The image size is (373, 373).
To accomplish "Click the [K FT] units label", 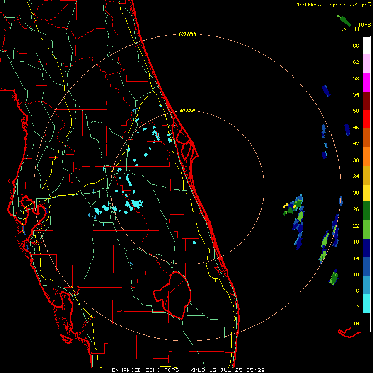I will pyautogui.click(x=350, y=29).
